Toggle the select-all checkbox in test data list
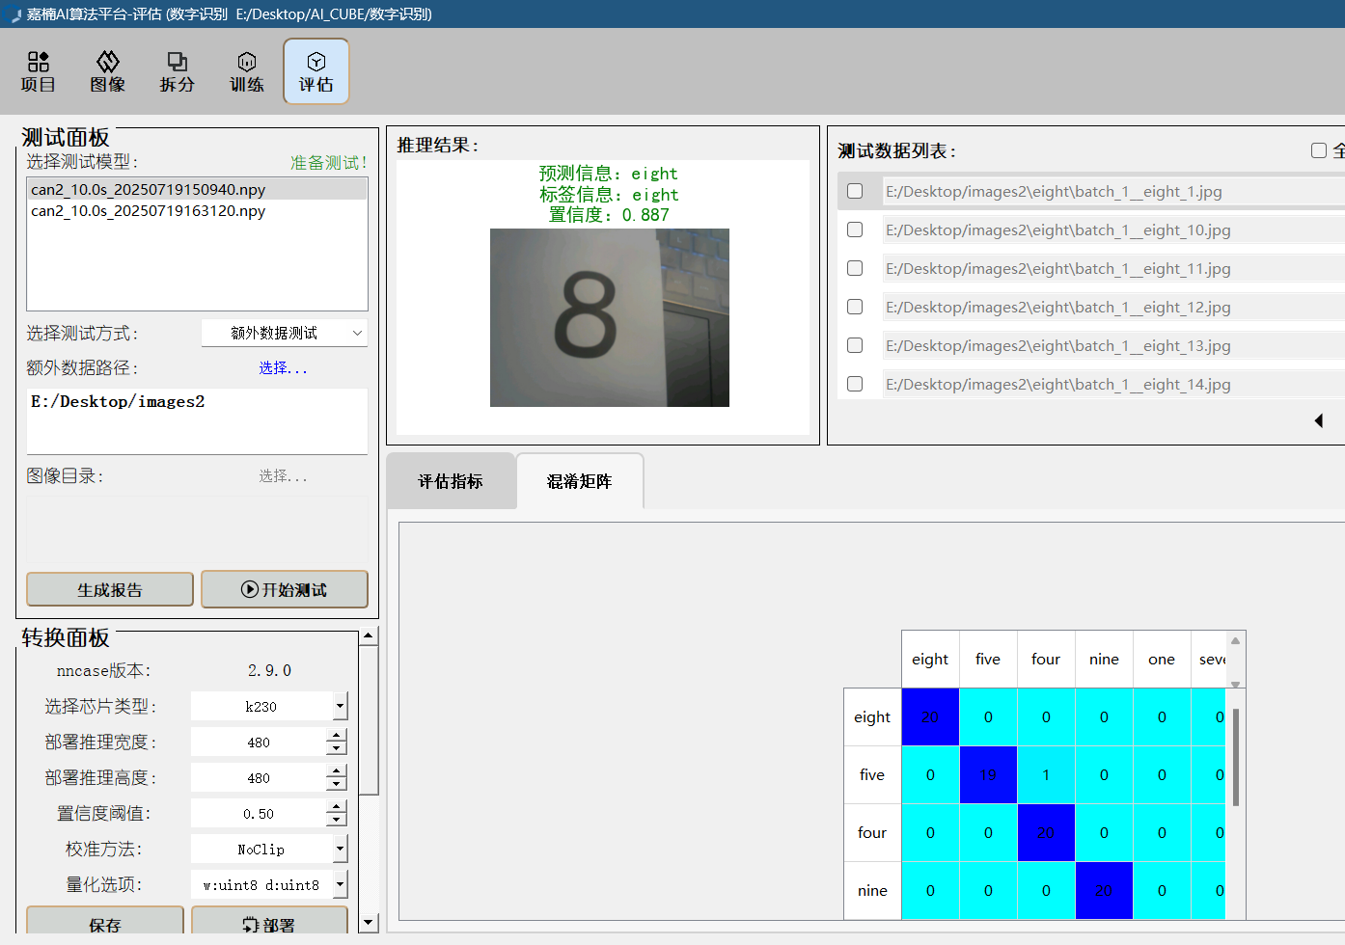Viewport: 1345px width, 945px height. pyautogui.click(x=1319, y=150)
